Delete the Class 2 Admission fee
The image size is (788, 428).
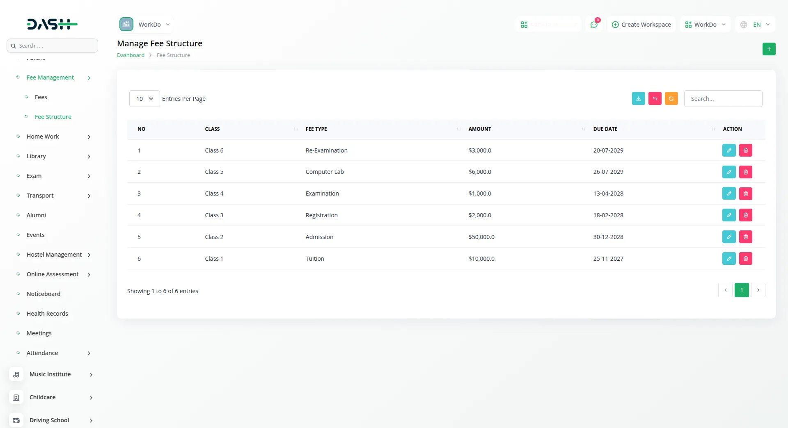(x=746, y=237)
